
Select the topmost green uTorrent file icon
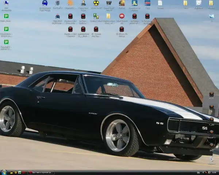coord(6,16)
